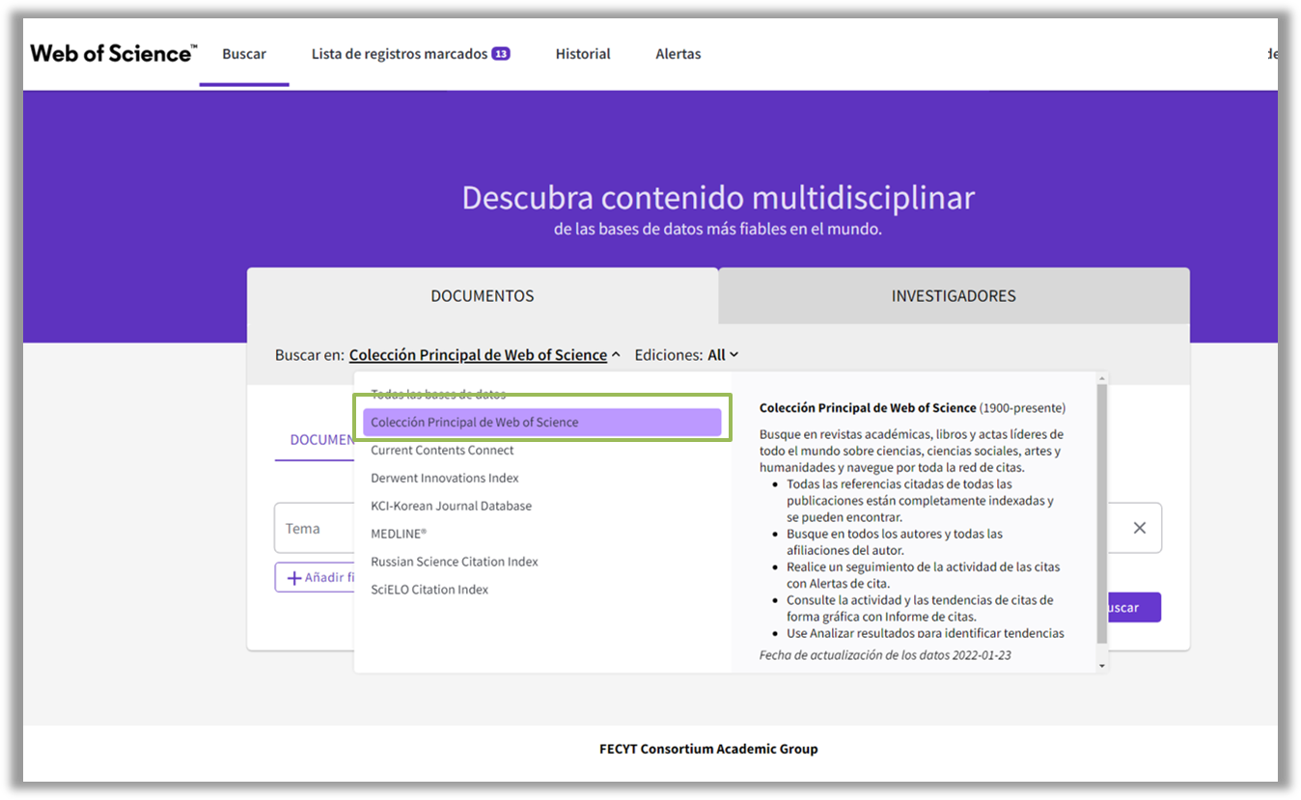Click FECYT Consortium Academic Group text

[x=708, y=748]
